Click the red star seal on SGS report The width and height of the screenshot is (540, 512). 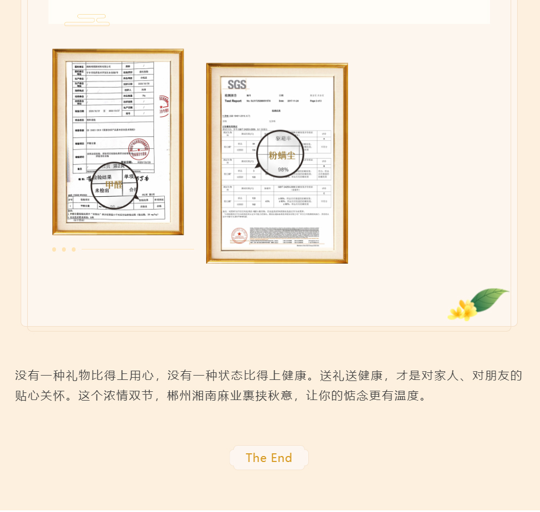point(239,235)
